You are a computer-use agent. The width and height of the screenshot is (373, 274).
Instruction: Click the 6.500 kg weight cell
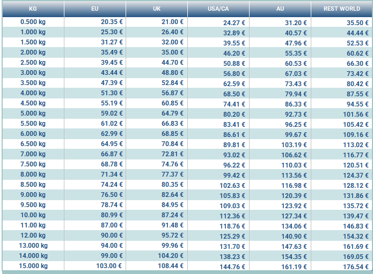[33, 144]
